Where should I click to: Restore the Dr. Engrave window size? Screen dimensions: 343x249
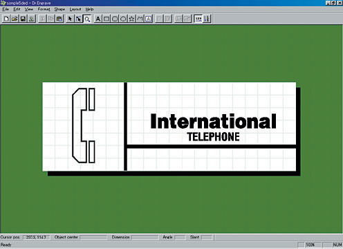click(334, 3)
